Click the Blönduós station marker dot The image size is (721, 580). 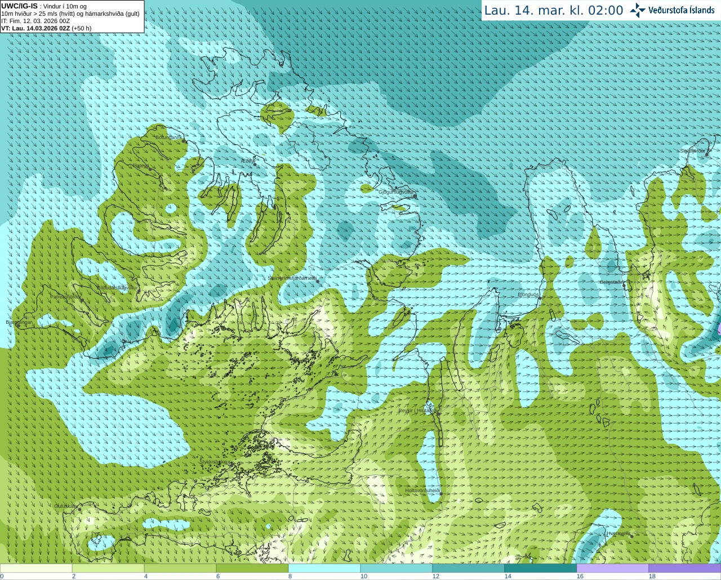[540, 298]
